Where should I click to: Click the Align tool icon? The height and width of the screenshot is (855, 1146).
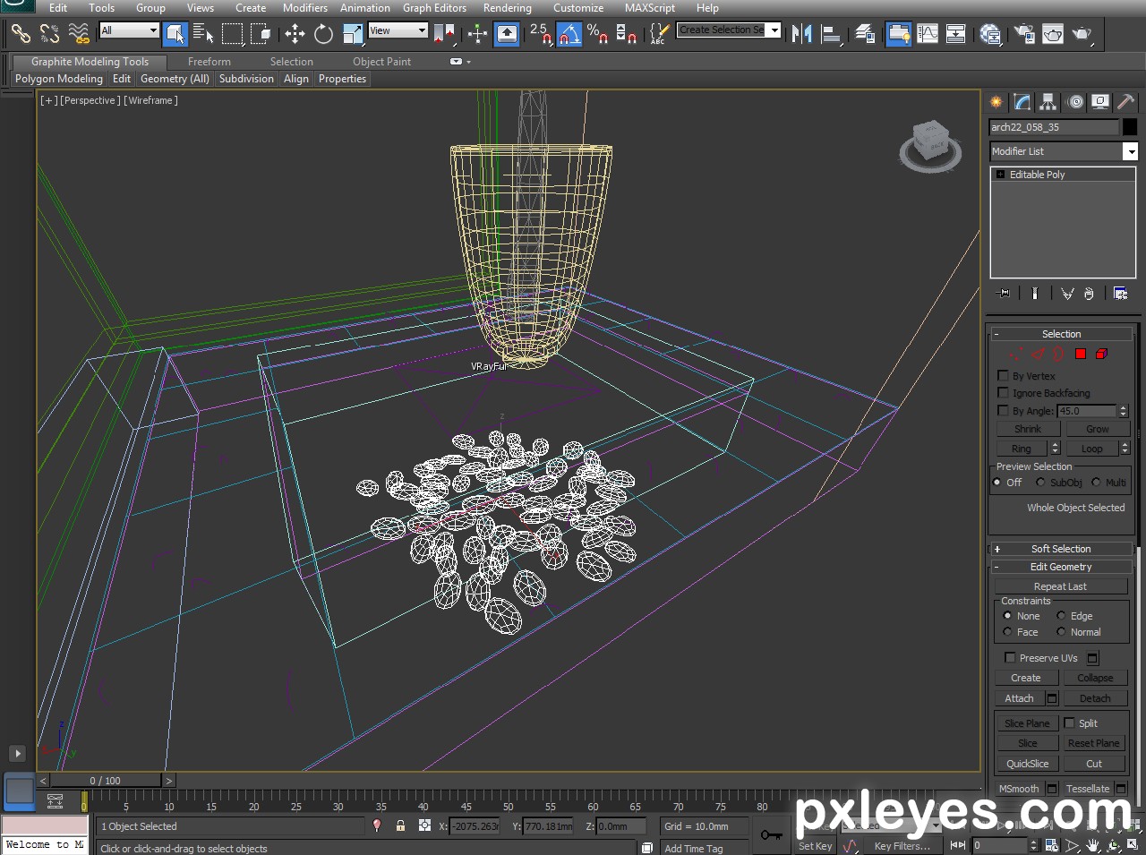(832, 34)
